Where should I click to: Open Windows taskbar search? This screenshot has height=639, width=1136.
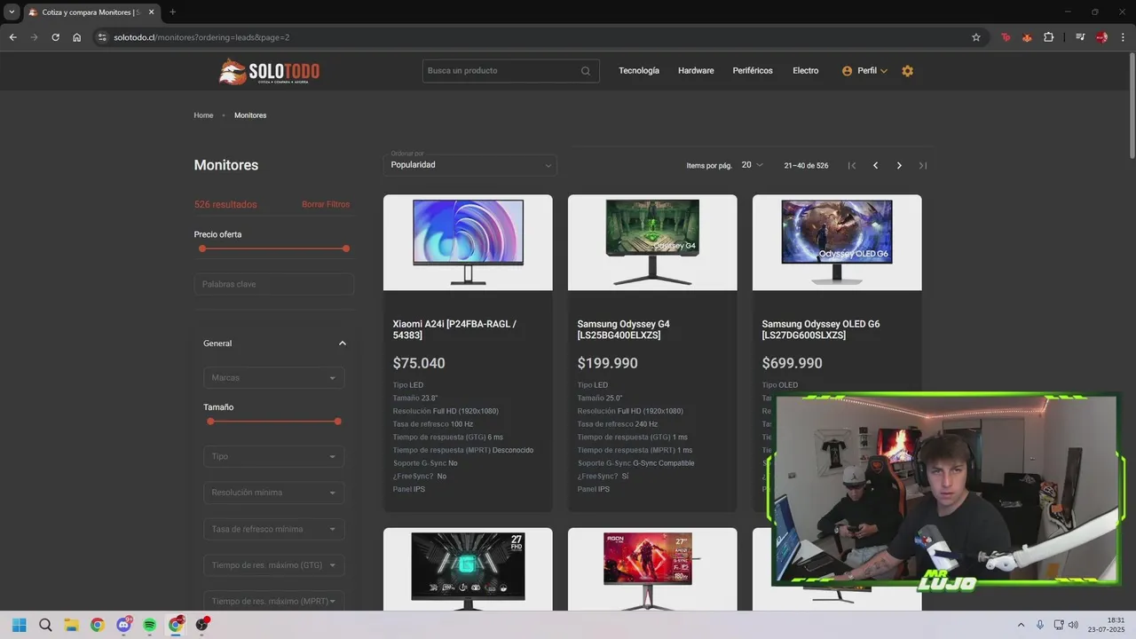[x=45, y=625]
